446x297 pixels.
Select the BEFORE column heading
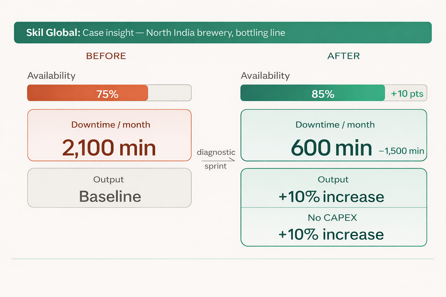click(106, 56)
